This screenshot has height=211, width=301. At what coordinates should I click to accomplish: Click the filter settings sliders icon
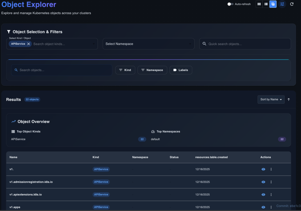pos(282,4)
